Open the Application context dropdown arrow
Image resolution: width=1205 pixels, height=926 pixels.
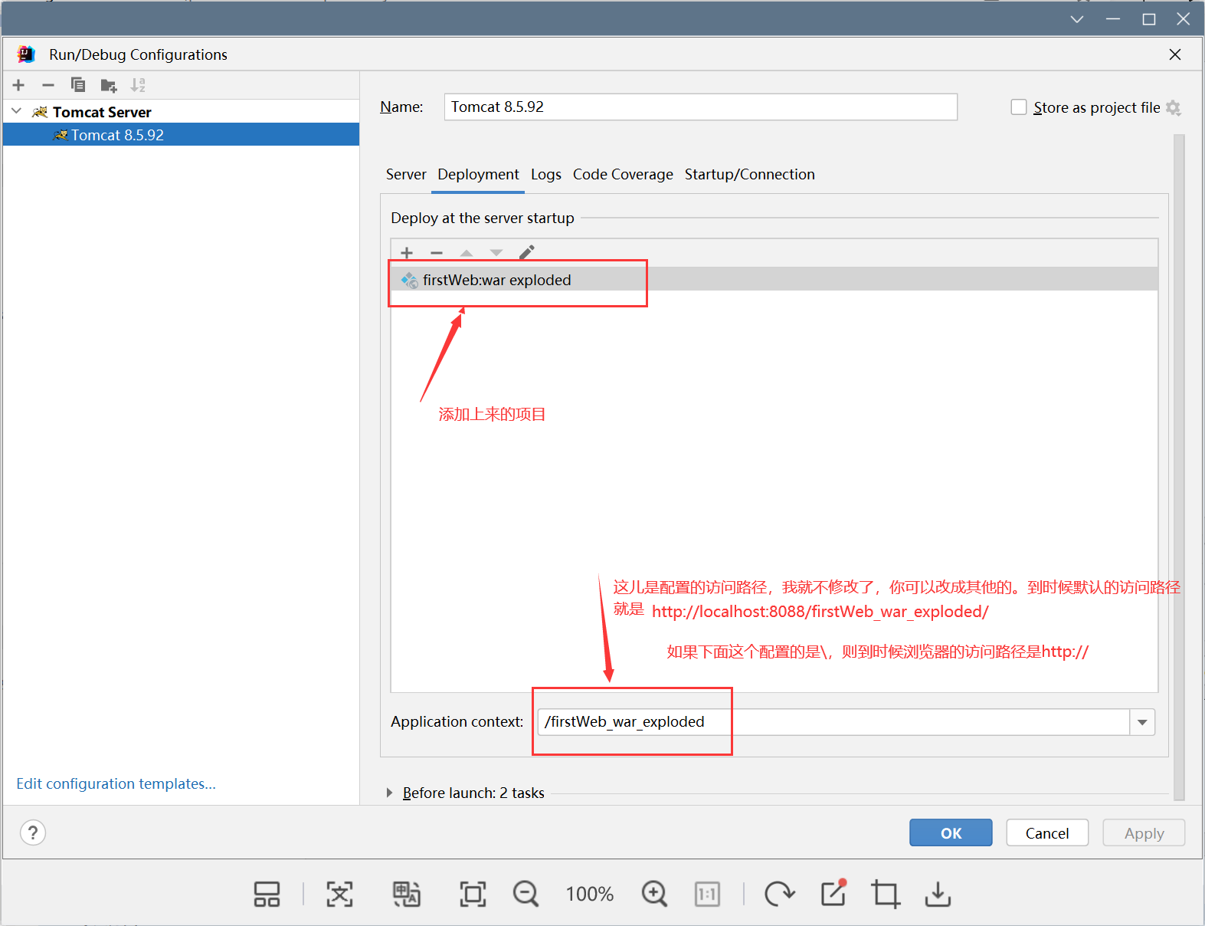[x=1142, y=722]
